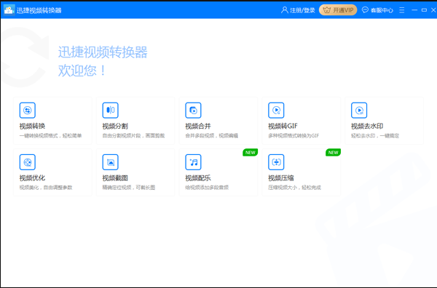Click the chat bubble icon beside 客服中心
The width and height of the screenshot is (437, 288).
pyautogui.click(x=365, y=10)
